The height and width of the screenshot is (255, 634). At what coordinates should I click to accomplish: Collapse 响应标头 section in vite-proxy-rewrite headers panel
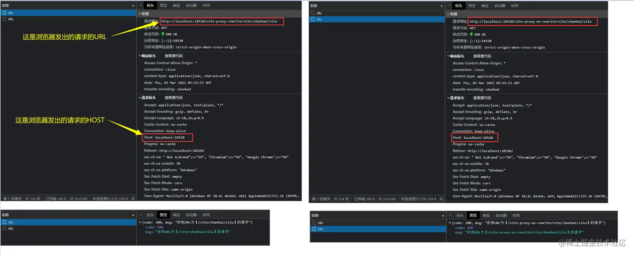point(140,56)
